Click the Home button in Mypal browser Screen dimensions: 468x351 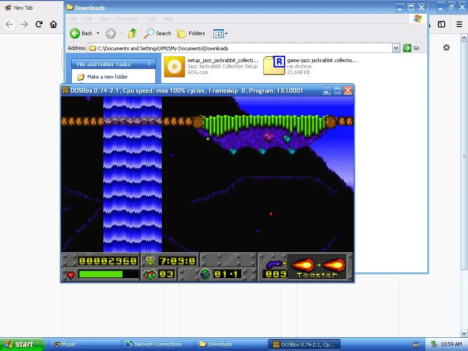pyautogui.click(x=53, y=24)
